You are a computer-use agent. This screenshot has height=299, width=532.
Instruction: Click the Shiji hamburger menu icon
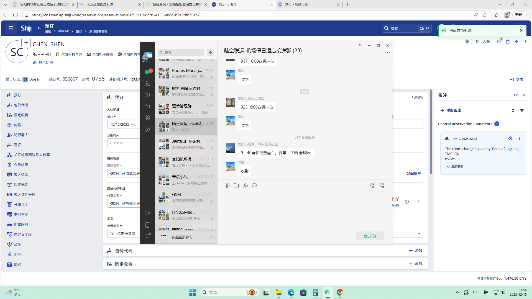11,28
